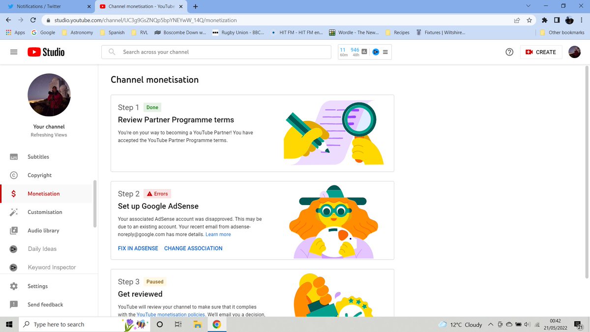This screenshot has height=332, width=590.
Task: Open the TubeBuddy three-line menu
Action: point(385,52)
